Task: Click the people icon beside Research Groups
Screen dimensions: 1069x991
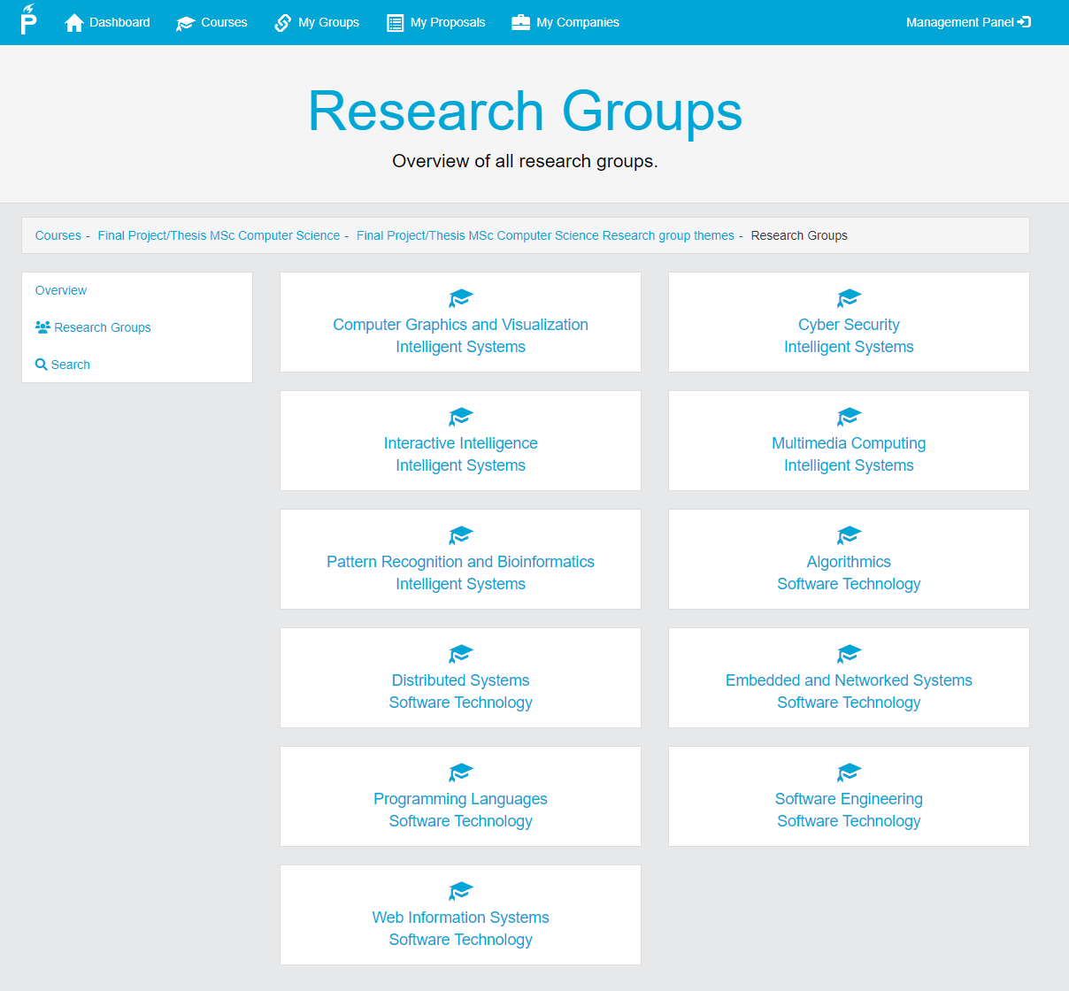Action: 42,327
